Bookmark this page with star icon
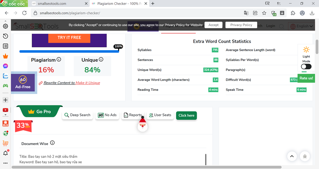This screenshot has height=169, width=319. click(x=264, y=13)
